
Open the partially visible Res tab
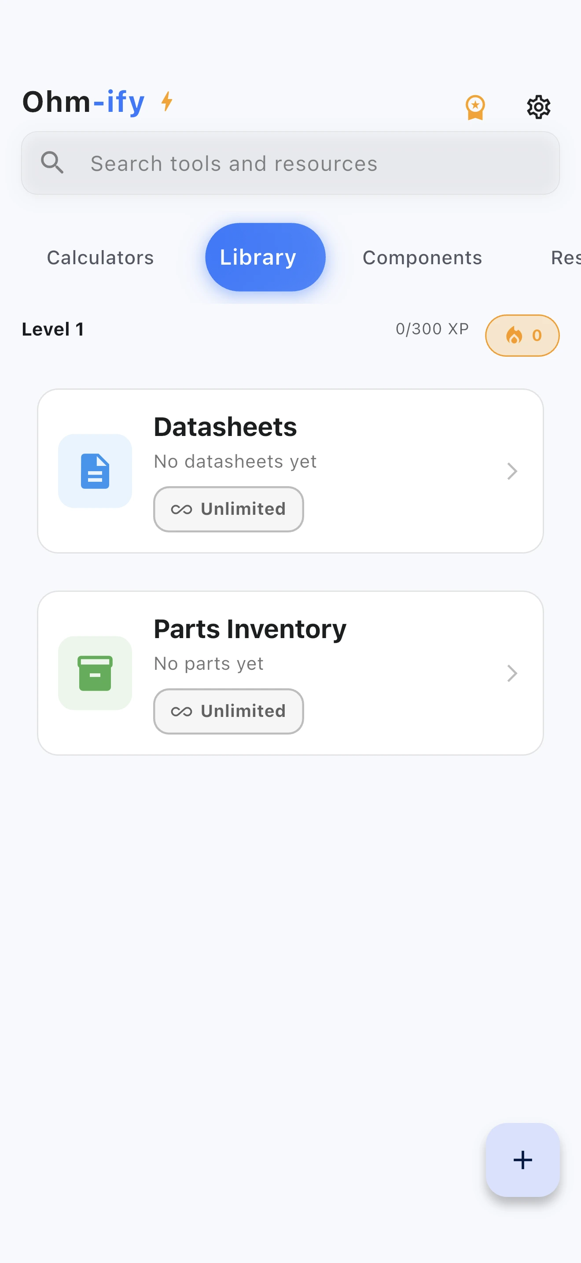(566, 258)
